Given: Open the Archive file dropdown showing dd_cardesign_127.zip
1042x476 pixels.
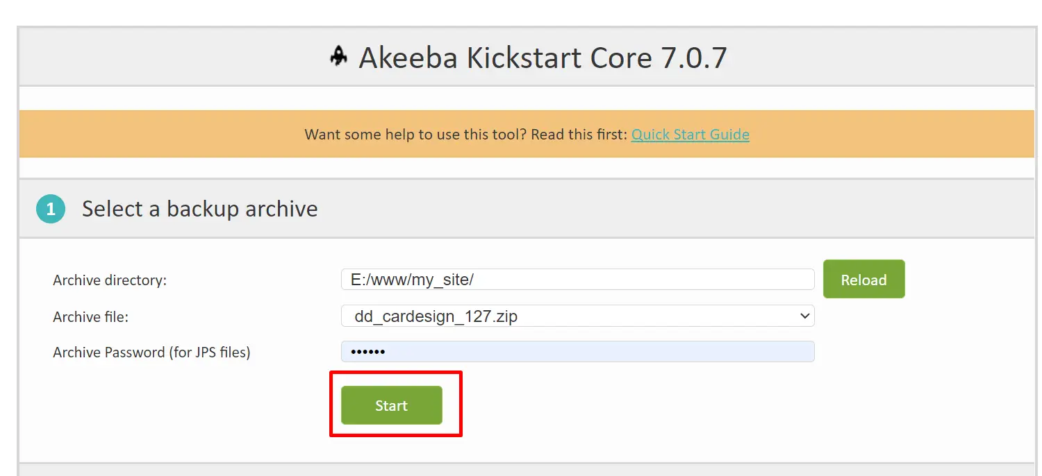Looking at the screenshot, I should (578, 316).
